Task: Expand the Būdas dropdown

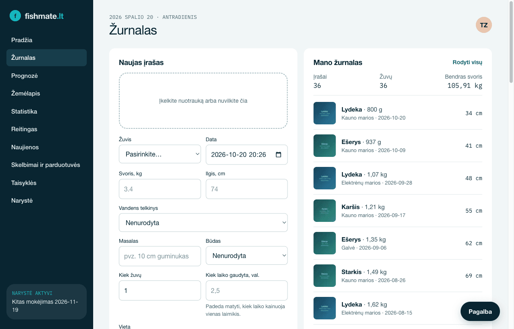Action: pos(247,256)
